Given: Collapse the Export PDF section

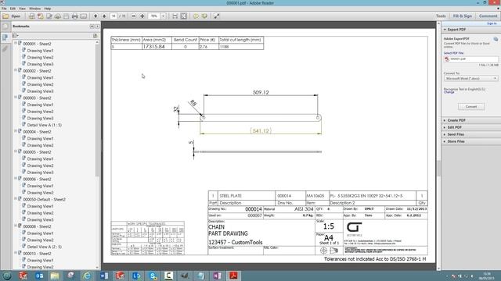Looking at the screenshot, I should pos(445,30).
